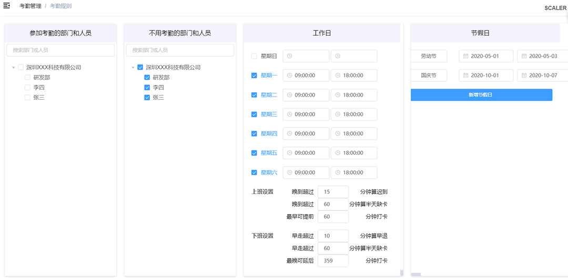Click calendar icon beside 2020-10-07 date
568x278 pixels.
(524, 76)
